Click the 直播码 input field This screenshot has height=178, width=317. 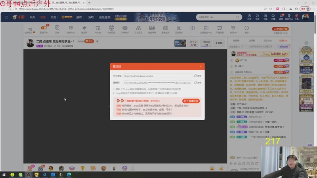click(x=158, y=83)
